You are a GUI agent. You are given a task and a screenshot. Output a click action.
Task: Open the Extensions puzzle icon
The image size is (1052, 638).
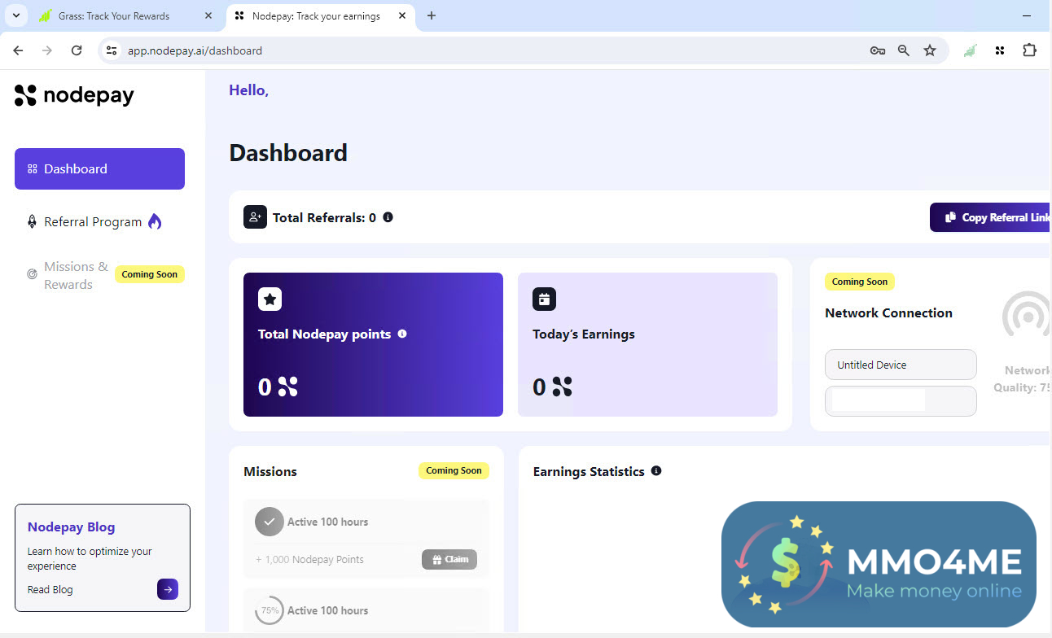click(x=1030, y=50)
